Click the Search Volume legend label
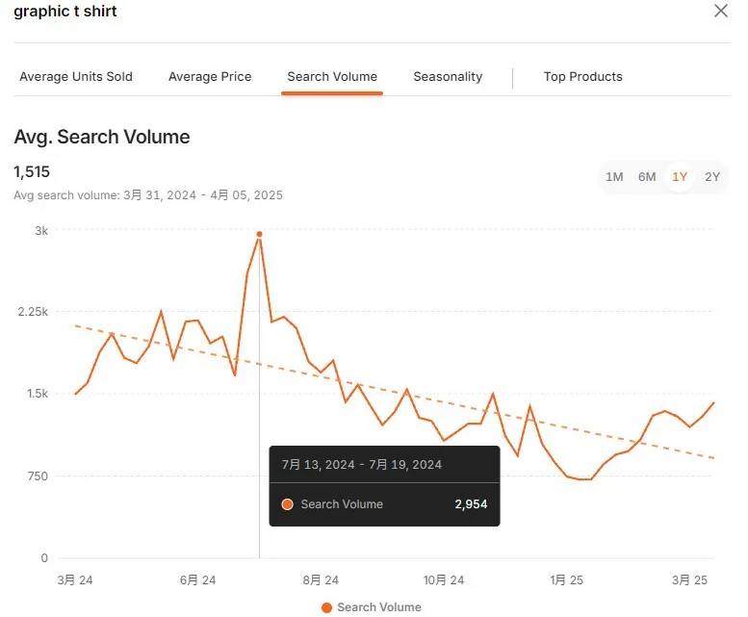The width and height of the screenshot is (748, 617). (x=379, y=607)
